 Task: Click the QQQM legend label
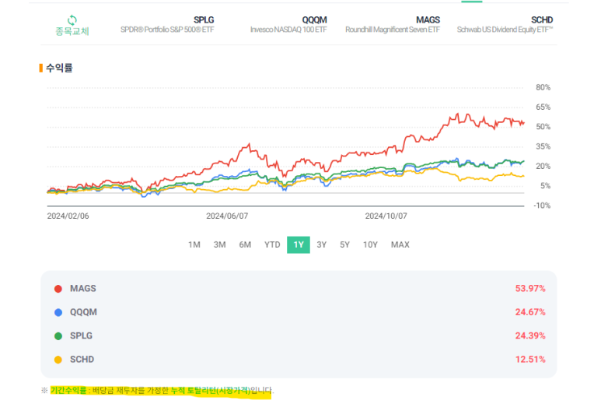pyautogui.click(x=83, y=312)
